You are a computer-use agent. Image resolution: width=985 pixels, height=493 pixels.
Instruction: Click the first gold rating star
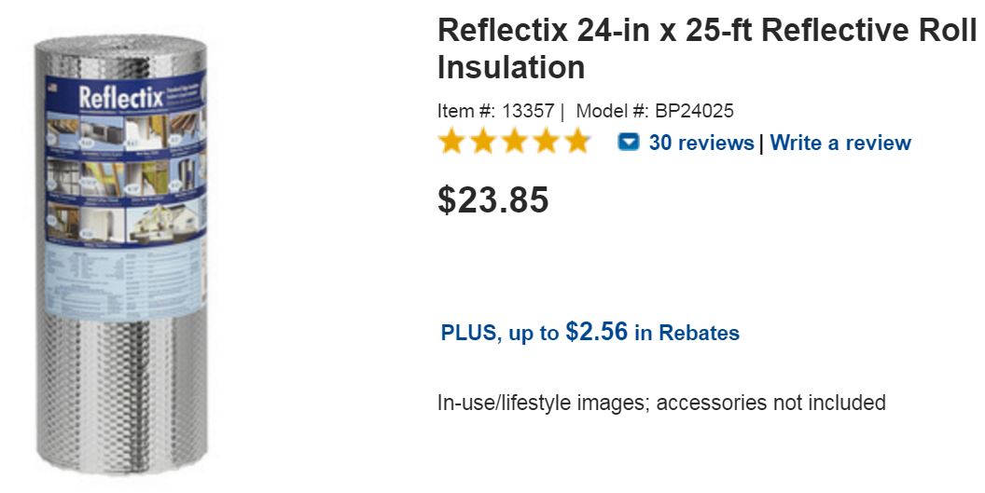tap(451, 143)
